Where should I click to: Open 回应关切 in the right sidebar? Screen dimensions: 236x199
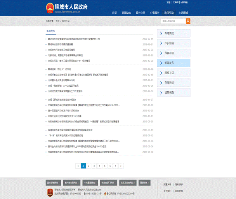174,73
